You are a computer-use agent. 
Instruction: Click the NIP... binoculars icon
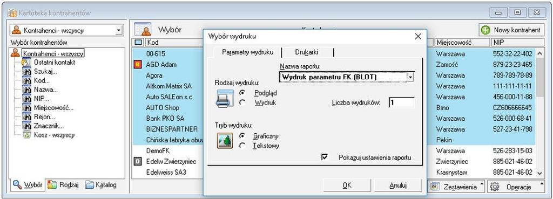tap(27, 99)
